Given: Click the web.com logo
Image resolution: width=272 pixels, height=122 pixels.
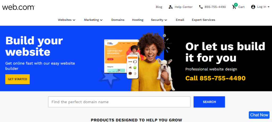Looking at the screenshot, I should point(18,7).
